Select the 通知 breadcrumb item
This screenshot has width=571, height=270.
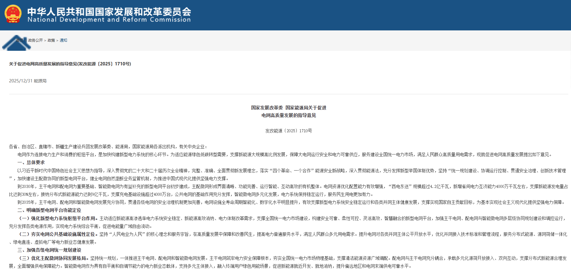tap(63, 40)
